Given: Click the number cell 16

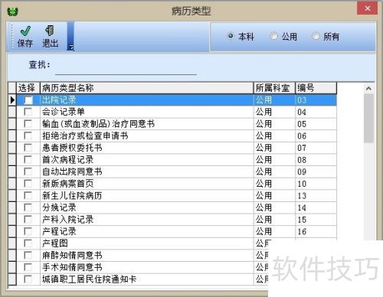Looking at the screenshot, I should (316, 231).
